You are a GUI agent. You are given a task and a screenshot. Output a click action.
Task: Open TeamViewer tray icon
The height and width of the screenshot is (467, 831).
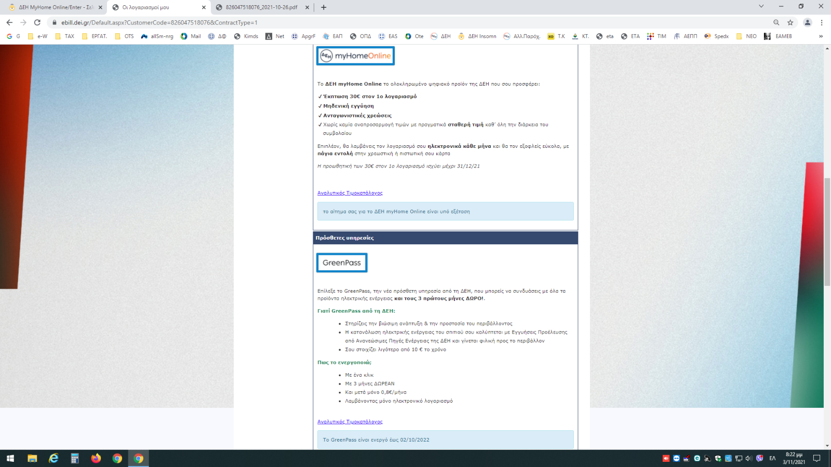pos(676,458)
